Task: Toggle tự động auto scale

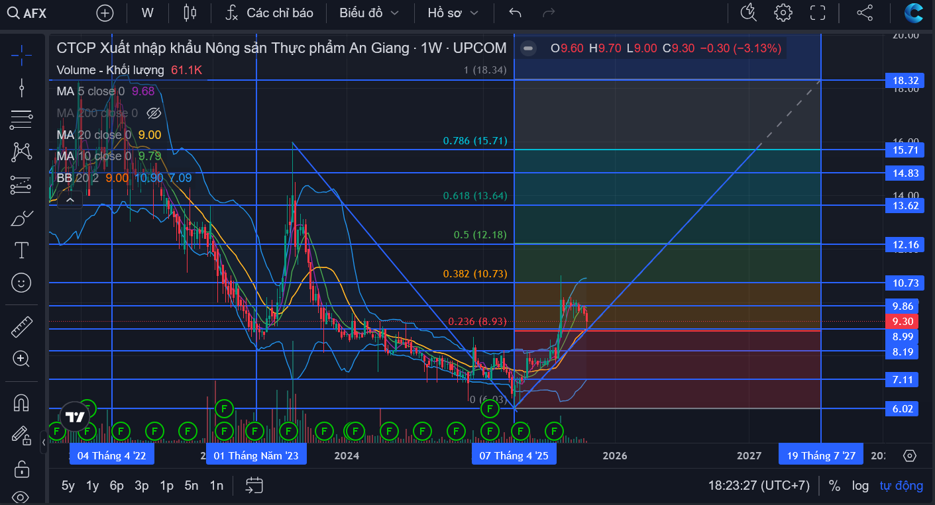Action: click(x=901, y=486)
